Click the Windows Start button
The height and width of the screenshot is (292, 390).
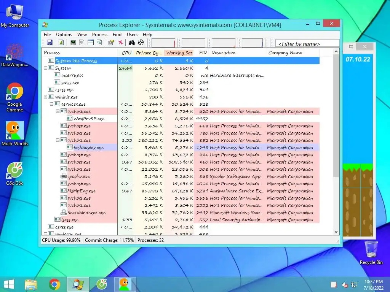(x=9, y=284)
